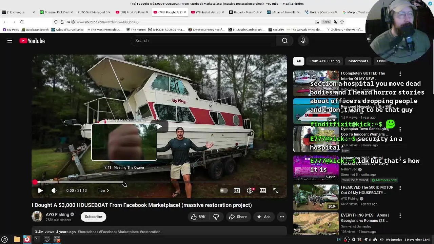Image resolution: width=434 pixels, height=244 pixels.
Task: Expand the Intro chapter list
Action: [103, 190]
